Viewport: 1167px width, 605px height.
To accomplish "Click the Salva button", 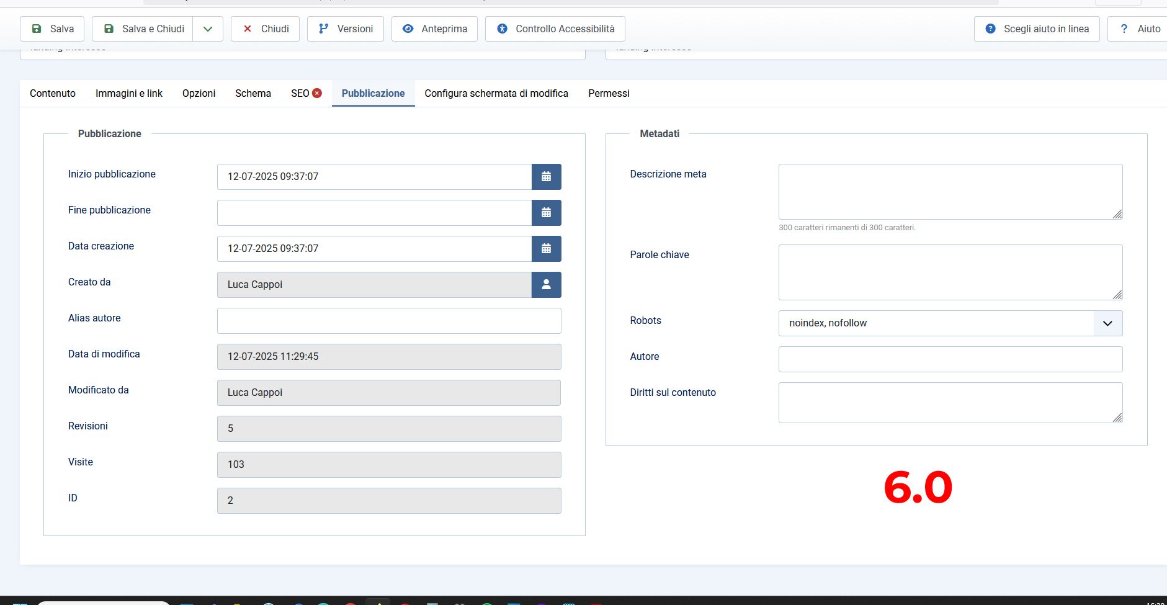I will pos(53,29).
